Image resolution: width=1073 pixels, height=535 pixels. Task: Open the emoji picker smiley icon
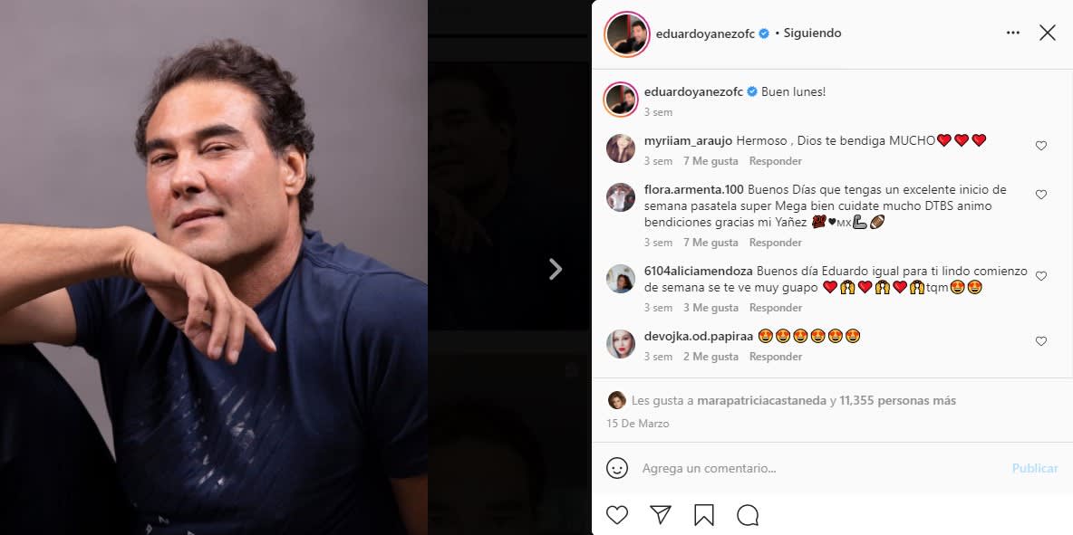click(x=617, y=468)
